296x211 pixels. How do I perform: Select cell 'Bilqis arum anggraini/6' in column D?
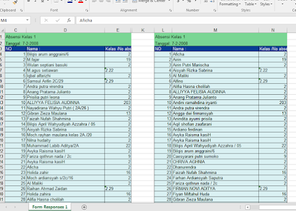(65, 54)
